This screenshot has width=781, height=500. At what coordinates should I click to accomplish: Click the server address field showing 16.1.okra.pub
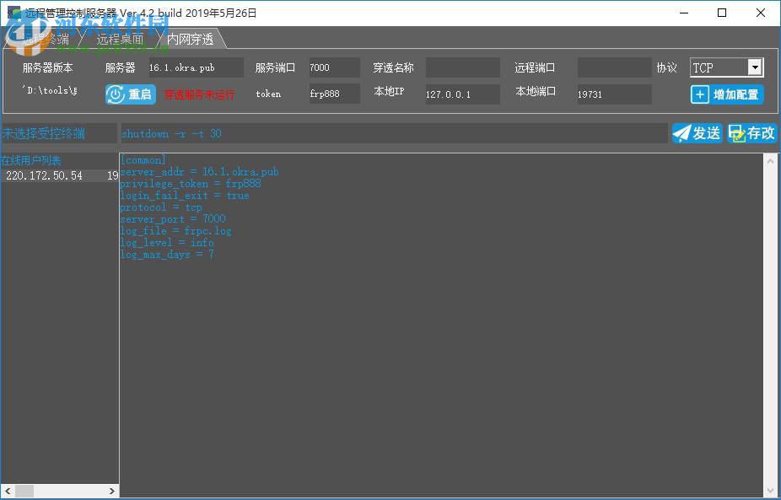tap(195, 67)
